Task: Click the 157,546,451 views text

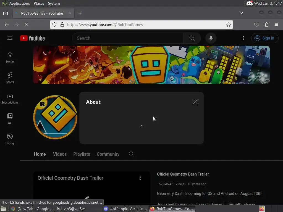Action: click(170, 184)
